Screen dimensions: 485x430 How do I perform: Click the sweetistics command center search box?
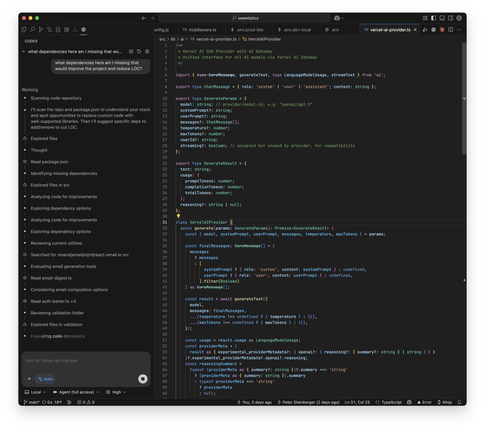(x=245, y=18)
